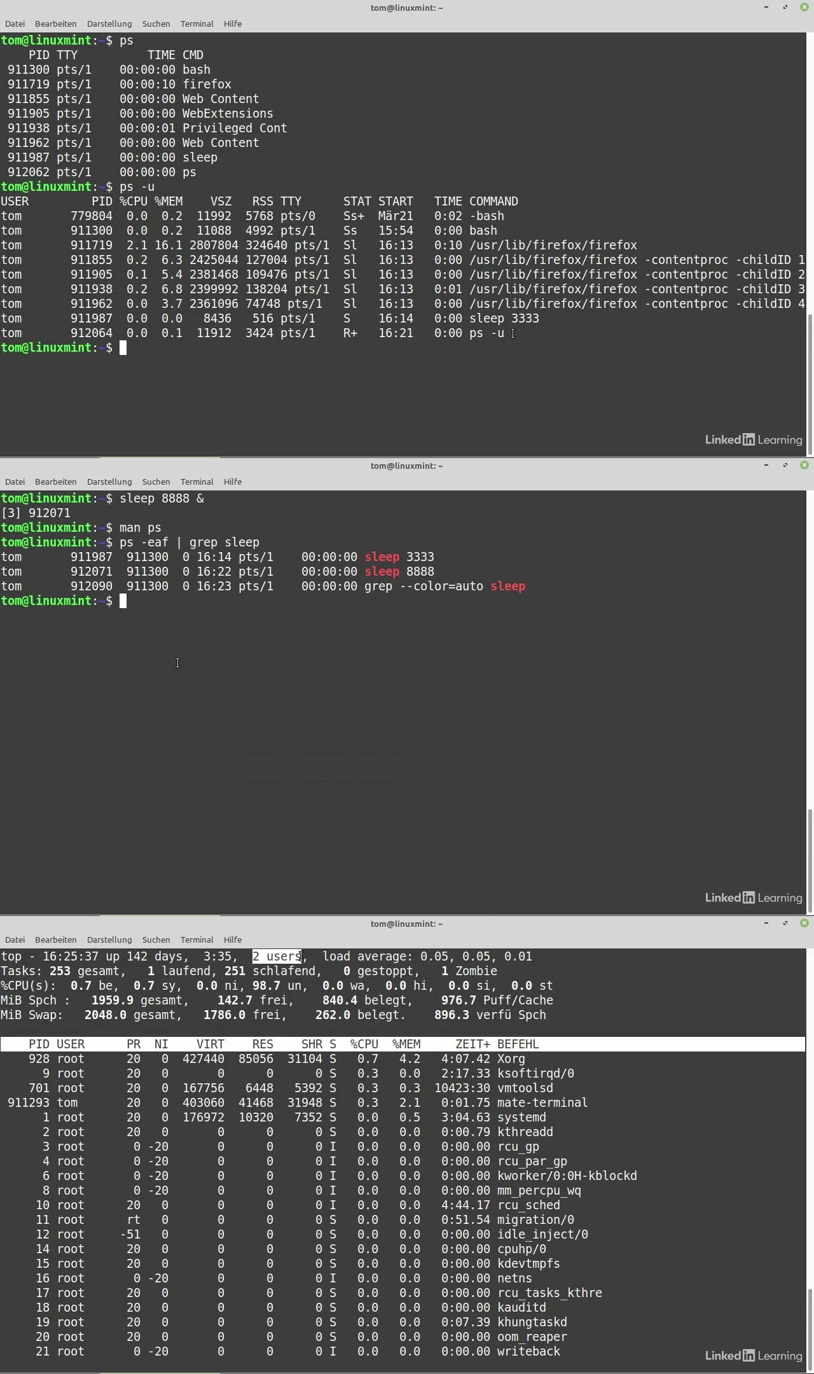Screen dimensions: 814x1374
Task: Maximize the middle terminal window
Action: click(x=785, y=465)
